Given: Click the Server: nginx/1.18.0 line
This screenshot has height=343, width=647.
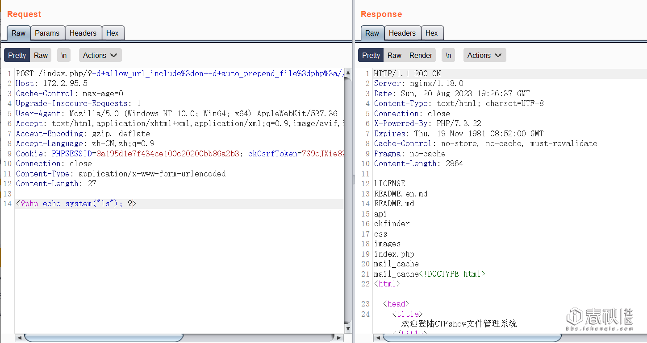Looking at the screenshot, I should (419, 83).
